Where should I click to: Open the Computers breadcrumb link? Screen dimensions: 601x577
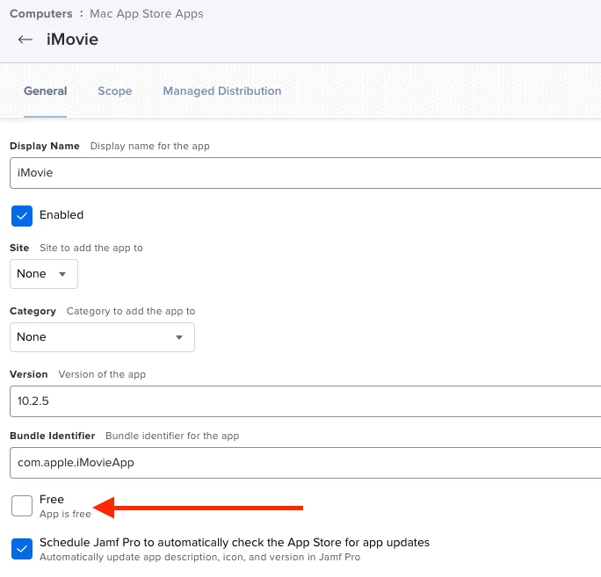point(41,14)
